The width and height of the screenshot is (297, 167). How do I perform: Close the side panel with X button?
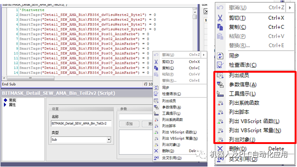(206, 12)
